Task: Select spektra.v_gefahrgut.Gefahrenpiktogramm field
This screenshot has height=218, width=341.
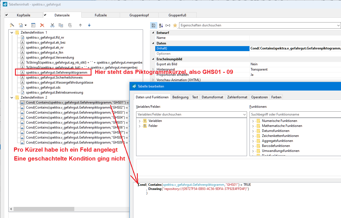Action: 57,72
